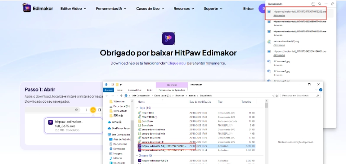Select the 123movies folder in the sidebar
346x164 pixels.
click(x=117, y=101)
